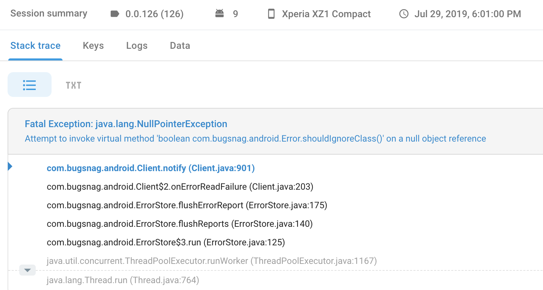
Task: Open the NullPointerException error title
Action: point(125,124)
